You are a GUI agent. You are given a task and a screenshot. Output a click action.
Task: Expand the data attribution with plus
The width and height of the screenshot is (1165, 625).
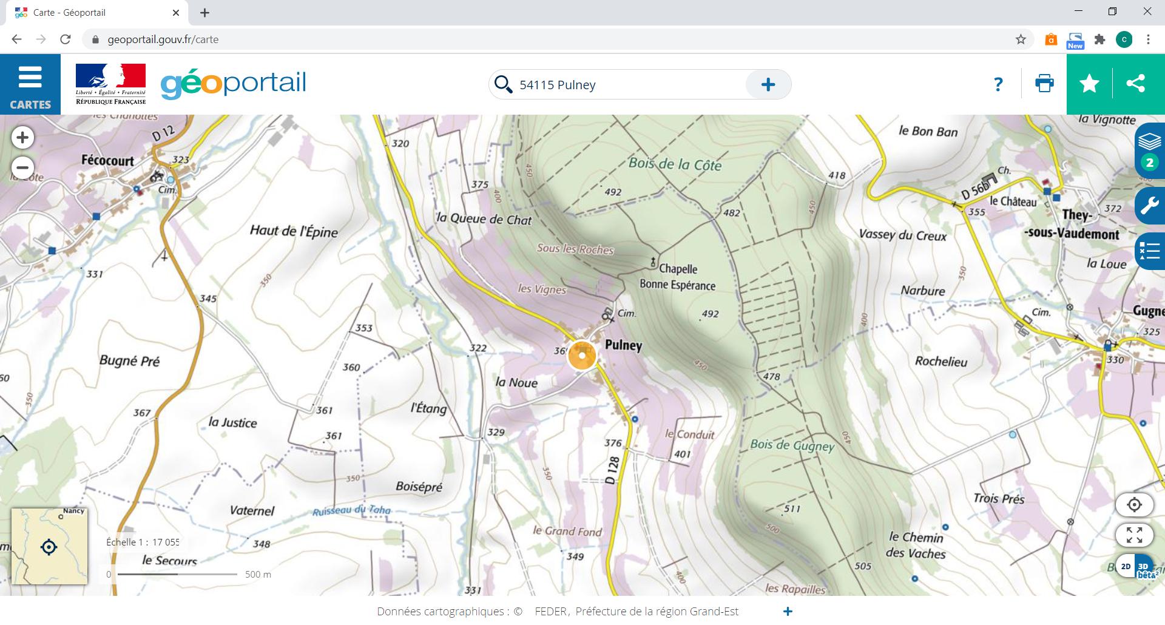(788, 612)
